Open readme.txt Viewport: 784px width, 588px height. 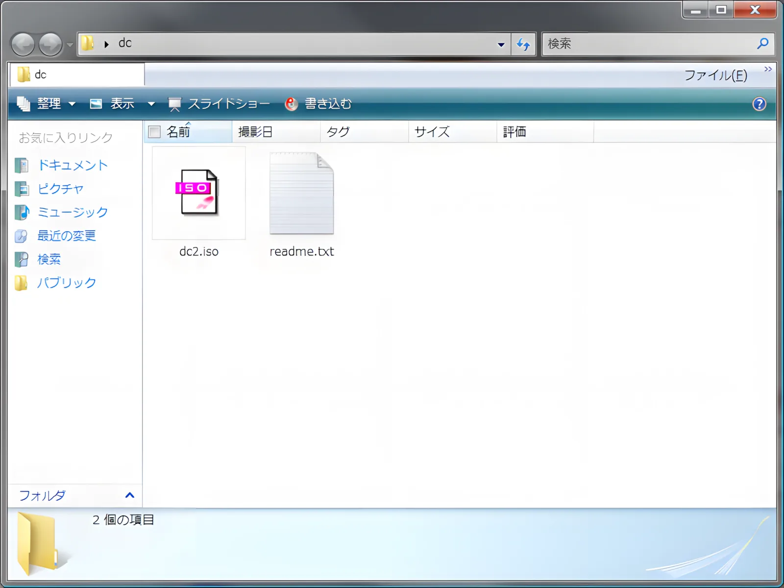click(x=301, y=193)
